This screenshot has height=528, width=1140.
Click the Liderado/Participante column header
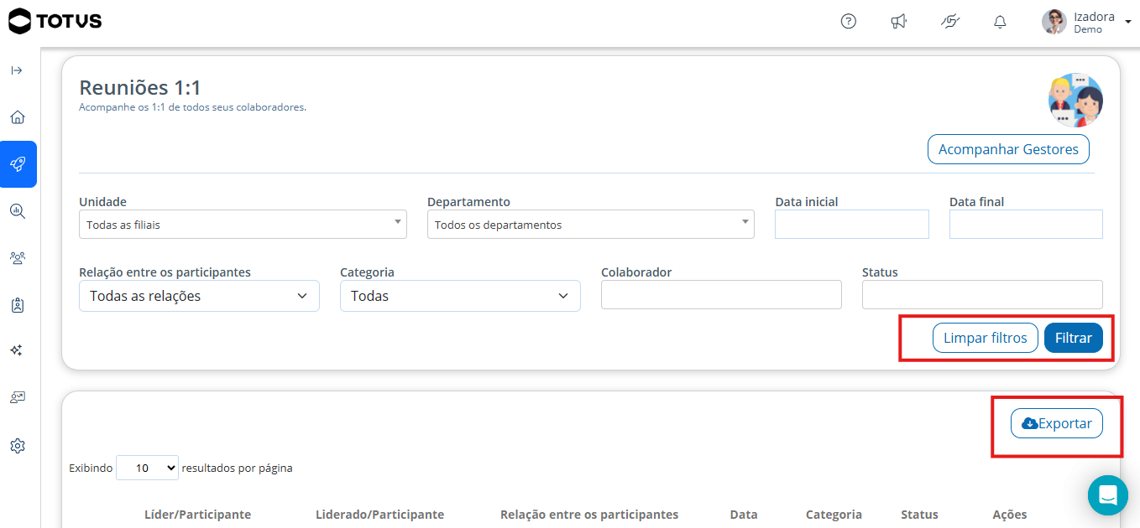click(x=379, y=515)
